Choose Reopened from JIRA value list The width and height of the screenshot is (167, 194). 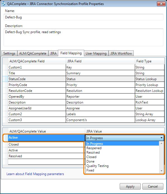pyautogui.click(x=122, y=148)
